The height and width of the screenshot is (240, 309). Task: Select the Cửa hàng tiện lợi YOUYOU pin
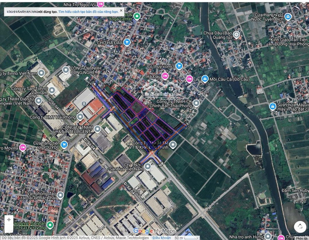click(64, 145)
